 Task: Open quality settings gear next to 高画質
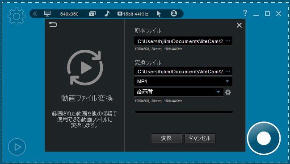point(228,92)
